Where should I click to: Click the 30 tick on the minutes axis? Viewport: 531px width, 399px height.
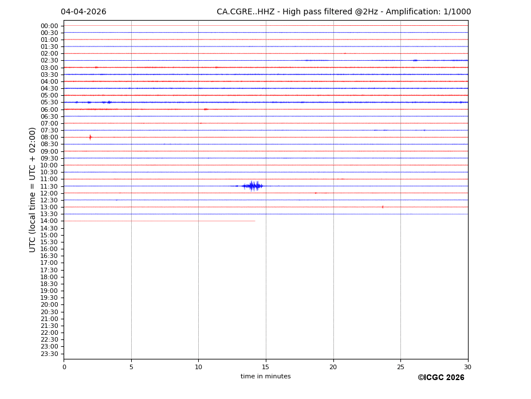(467, 367)
